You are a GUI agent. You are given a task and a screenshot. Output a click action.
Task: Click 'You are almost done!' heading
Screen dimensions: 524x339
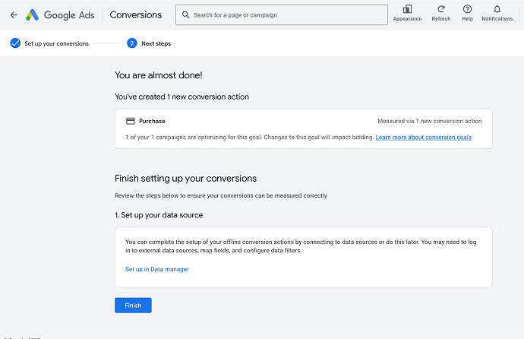(x=159, y=75)
